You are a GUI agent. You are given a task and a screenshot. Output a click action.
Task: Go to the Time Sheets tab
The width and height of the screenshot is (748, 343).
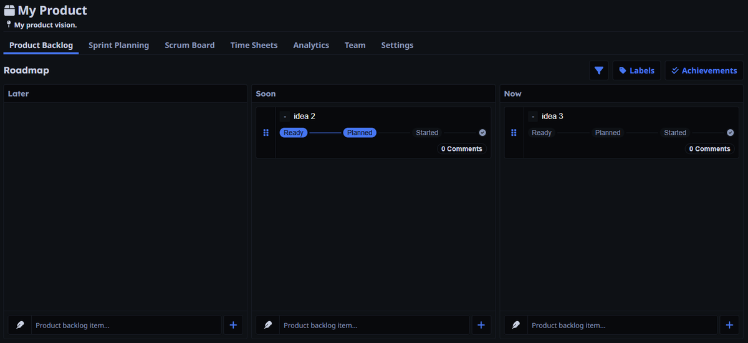(254, 45)
